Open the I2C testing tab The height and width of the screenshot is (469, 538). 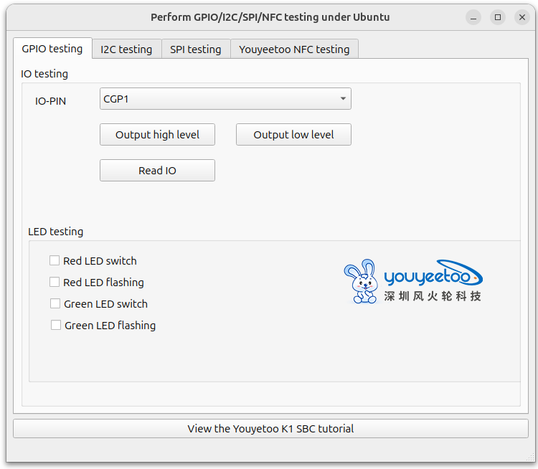point(126,49)
